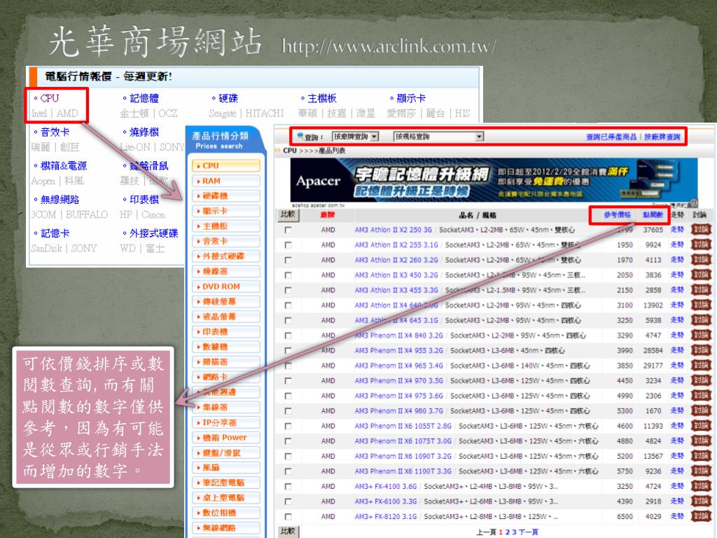
Task: Tick checkbox for Athlon II X2 250 3G
Action: point(288,230)
